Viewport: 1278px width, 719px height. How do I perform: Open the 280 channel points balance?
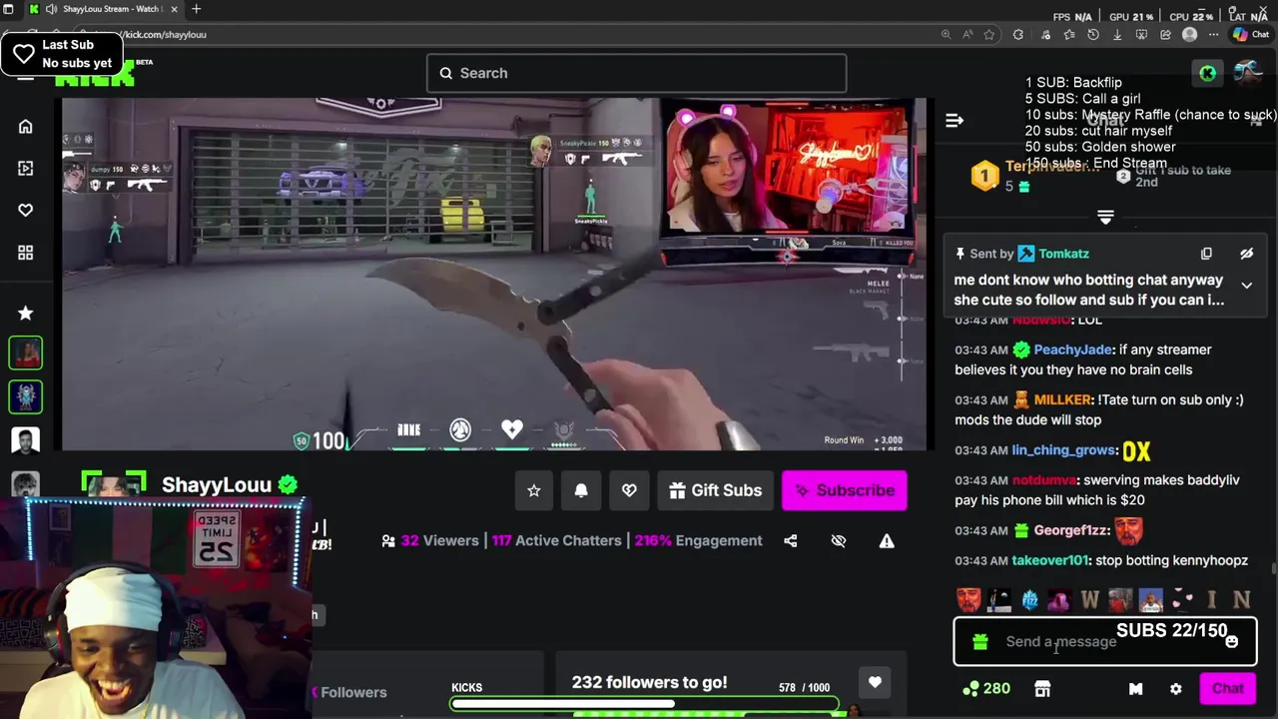[x=985, y=688]
